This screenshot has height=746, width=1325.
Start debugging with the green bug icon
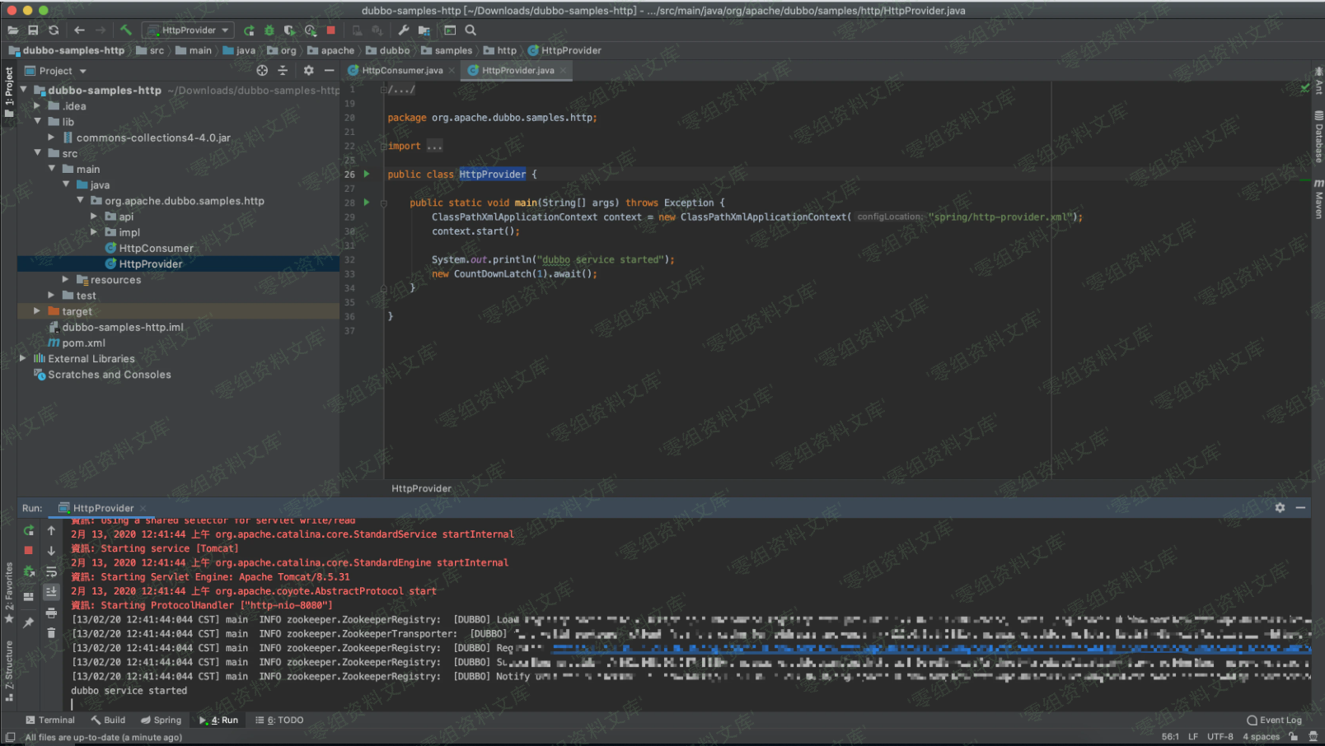point(269,30)
